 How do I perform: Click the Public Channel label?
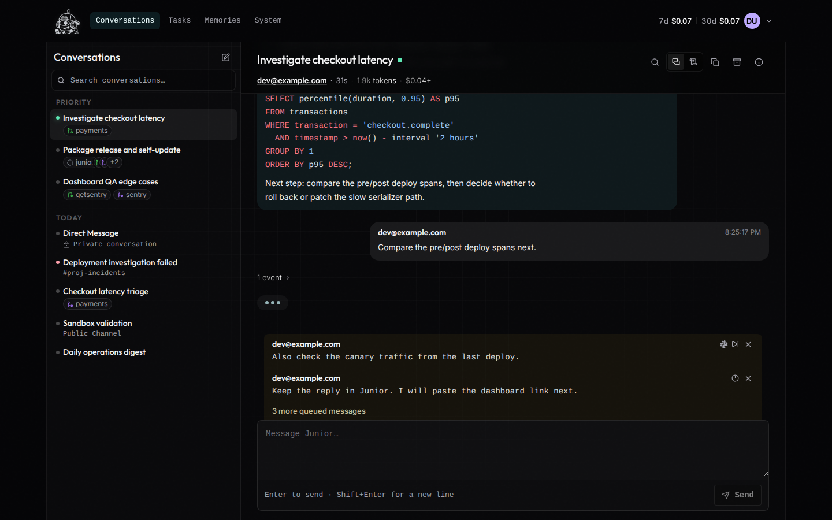(92, 334)
